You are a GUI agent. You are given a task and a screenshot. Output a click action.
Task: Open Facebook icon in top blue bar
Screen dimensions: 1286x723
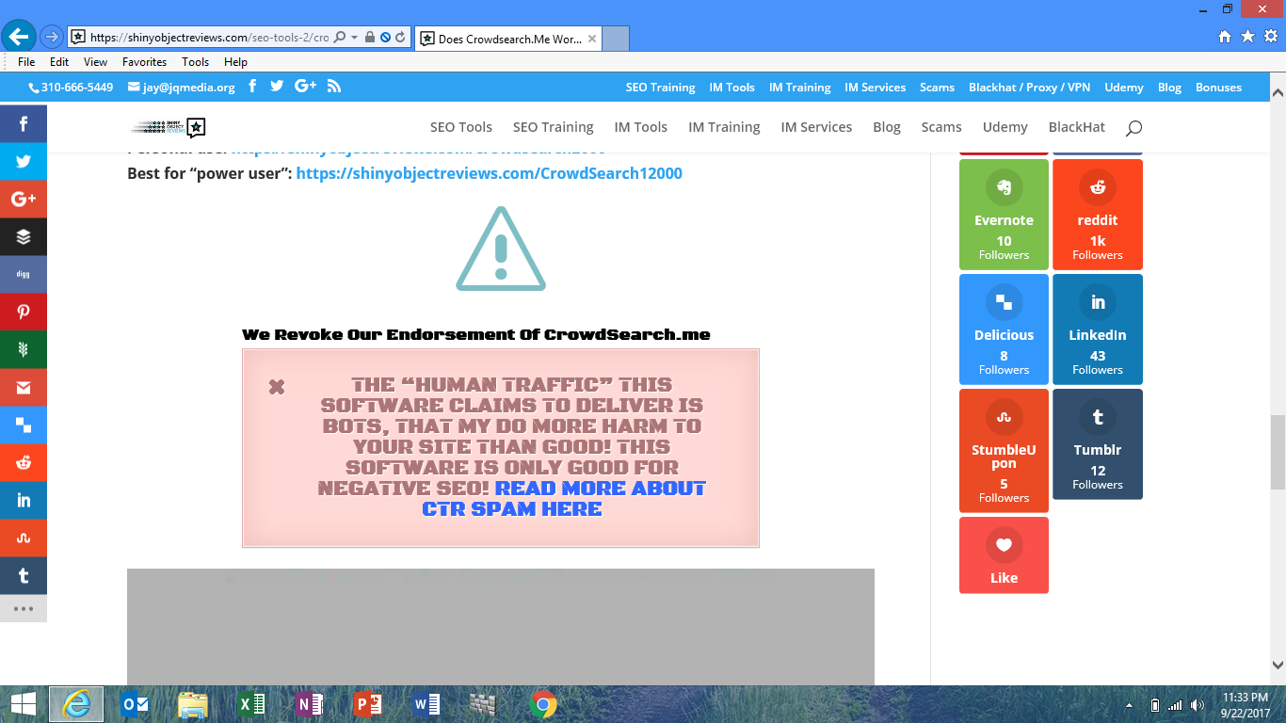click(252, 87)
